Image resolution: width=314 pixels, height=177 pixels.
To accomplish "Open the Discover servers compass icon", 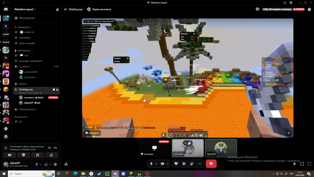I will tap(6, 136).
